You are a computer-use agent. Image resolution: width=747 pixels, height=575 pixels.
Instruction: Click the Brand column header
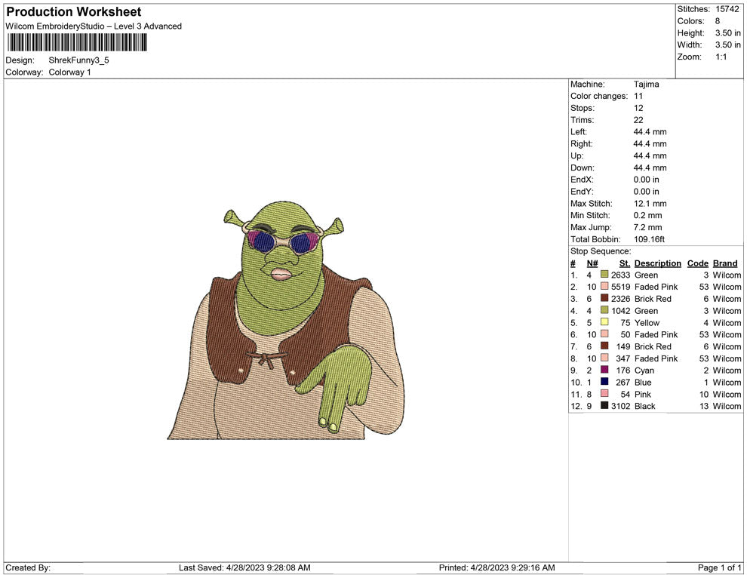tap(725, 263)
